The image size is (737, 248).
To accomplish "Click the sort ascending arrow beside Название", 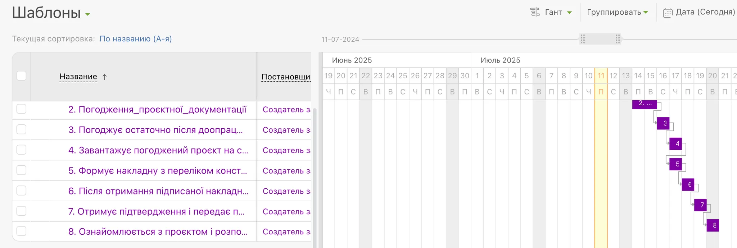I will (105, 77).
